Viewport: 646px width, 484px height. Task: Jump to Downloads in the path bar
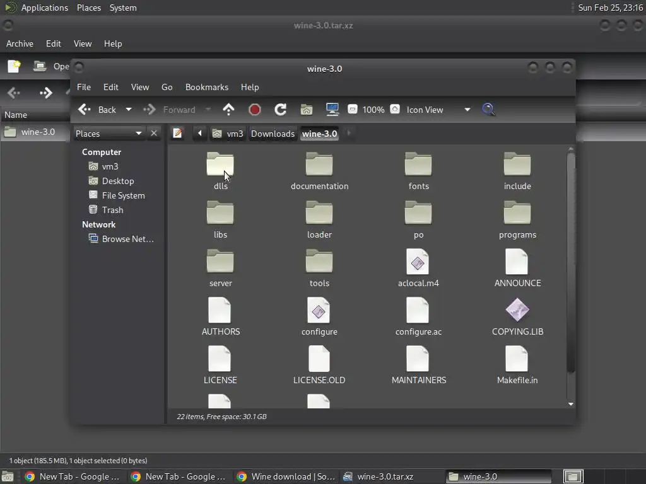[273, 134]
